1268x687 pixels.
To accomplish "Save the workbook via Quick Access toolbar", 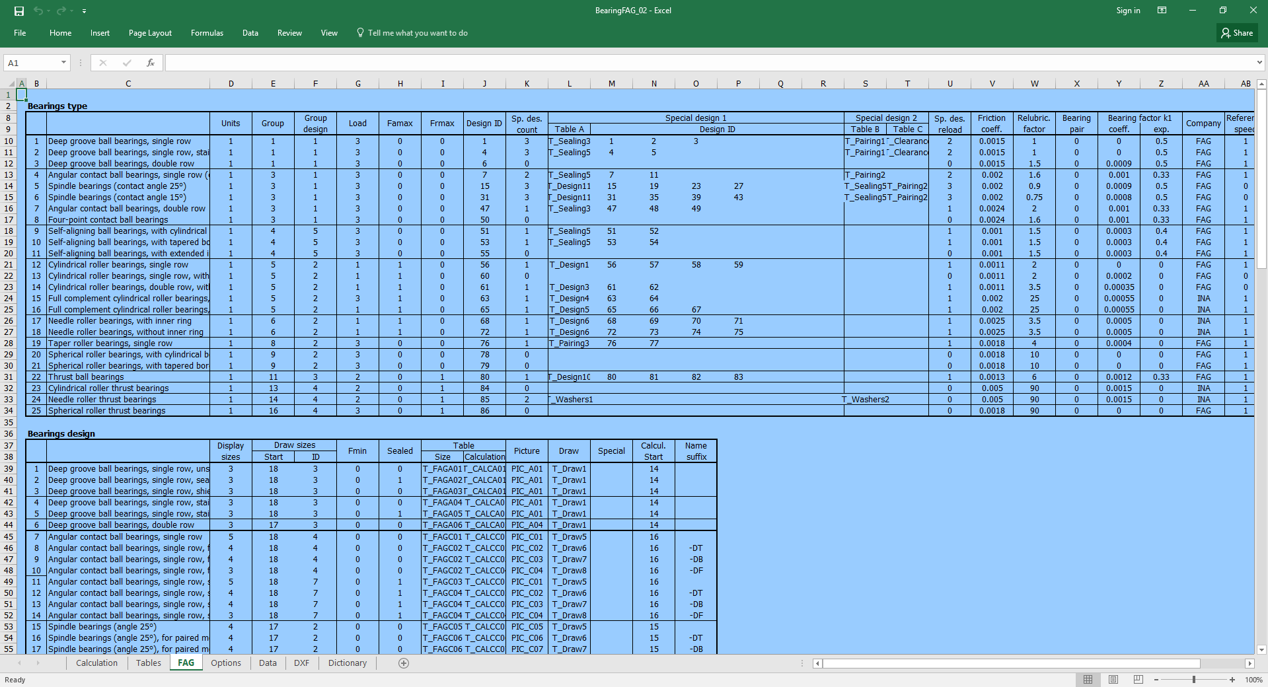I will (x=18, y=11).
